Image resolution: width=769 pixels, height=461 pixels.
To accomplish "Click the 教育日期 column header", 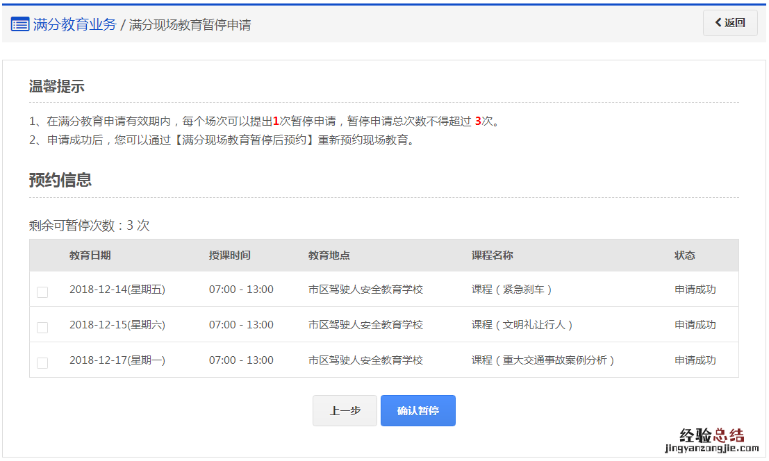I will click(x=90, y=255).
